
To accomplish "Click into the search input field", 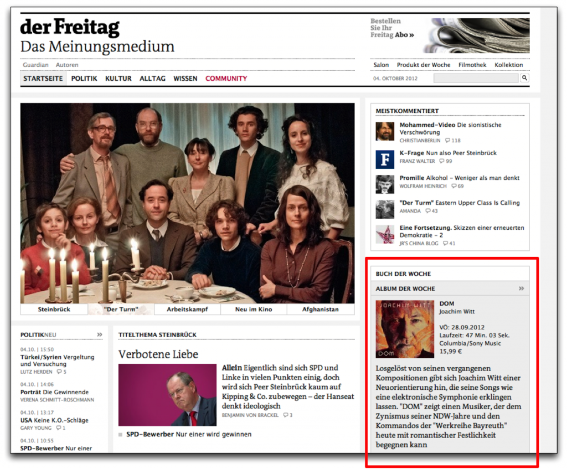I will pos(476,78).
